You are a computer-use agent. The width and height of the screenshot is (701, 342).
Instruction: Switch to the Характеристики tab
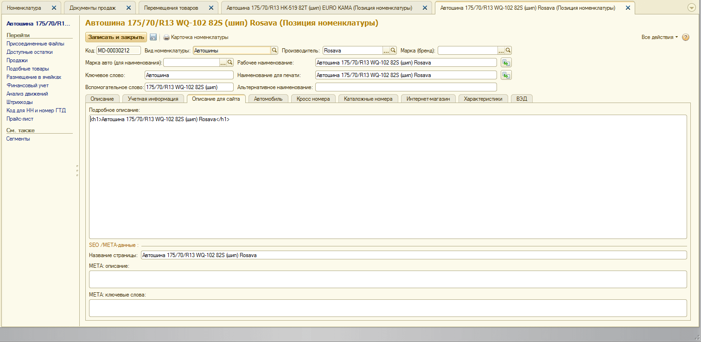point(483,99)
